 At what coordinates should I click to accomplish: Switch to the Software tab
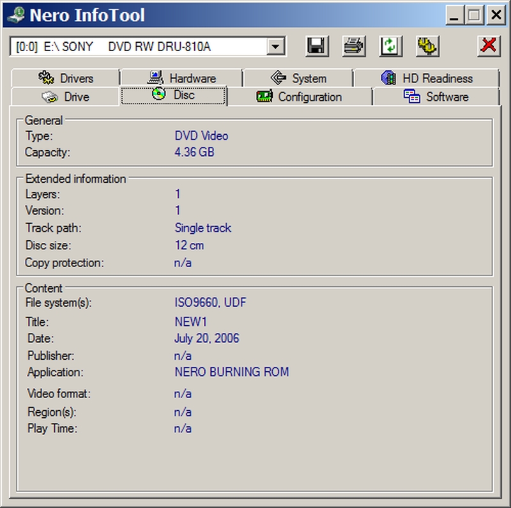pyautogui.click(x=436, y=97)
